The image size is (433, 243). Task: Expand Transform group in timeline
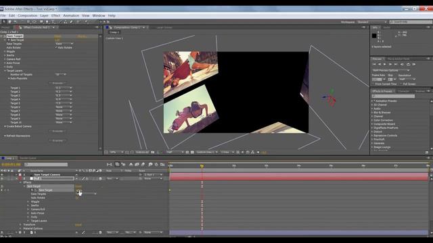coord(20,225)
